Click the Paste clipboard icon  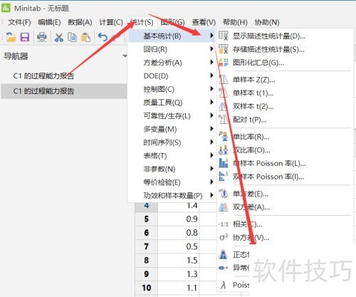tap(85, 37)
